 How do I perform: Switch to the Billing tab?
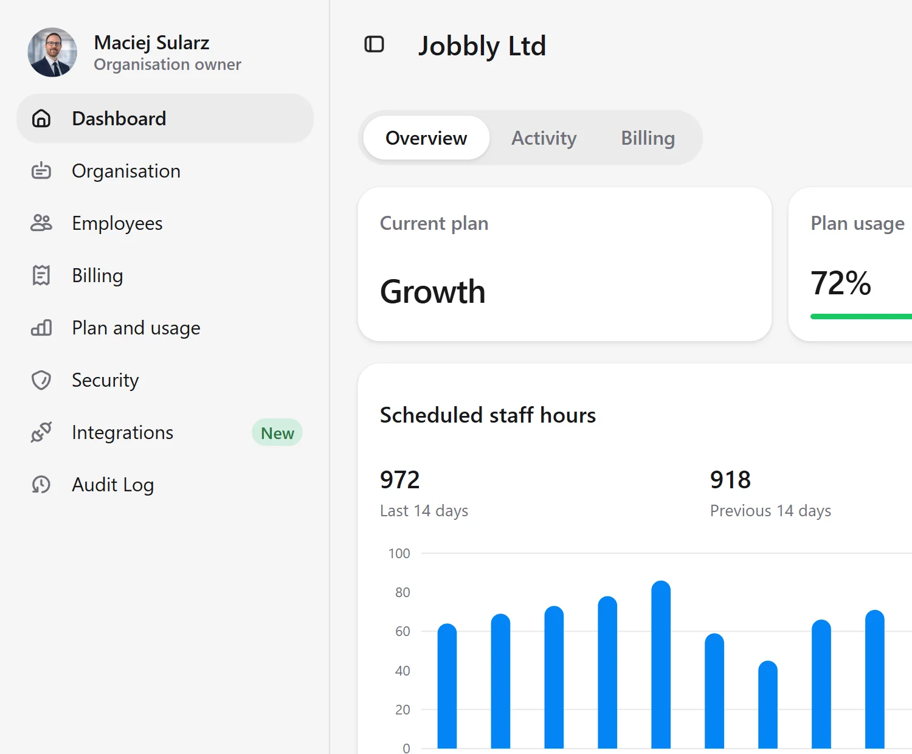click(648, 138)
